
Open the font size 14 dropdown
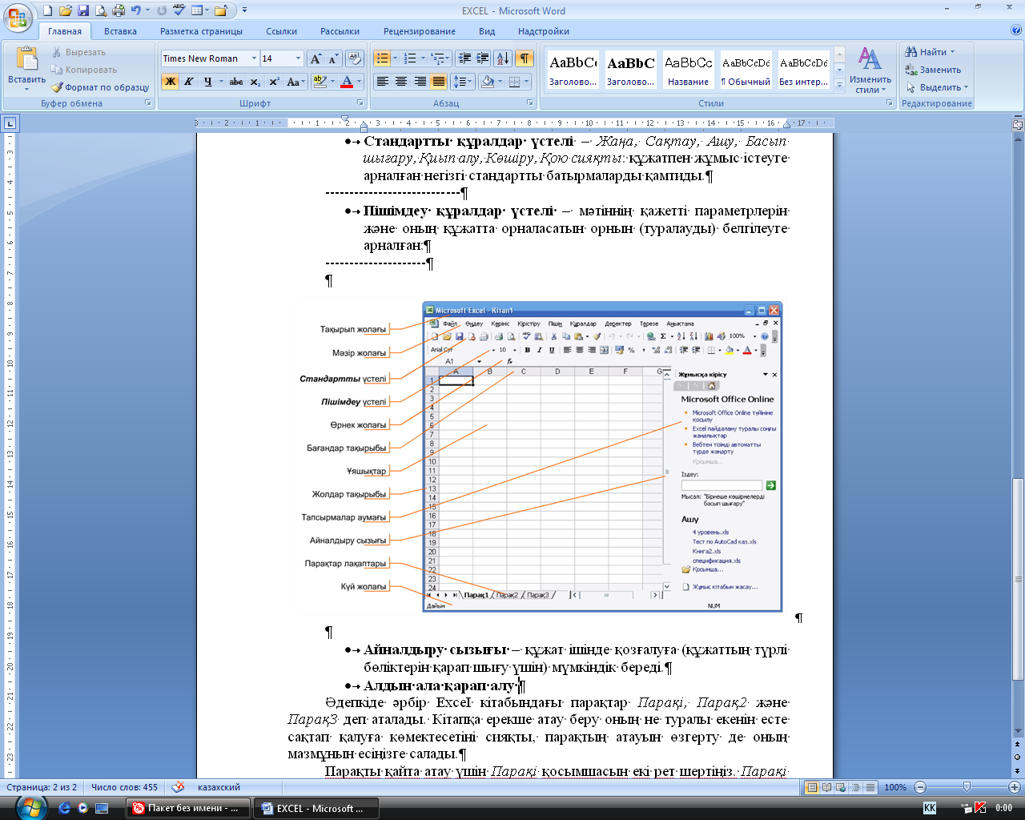click(299, 58)
